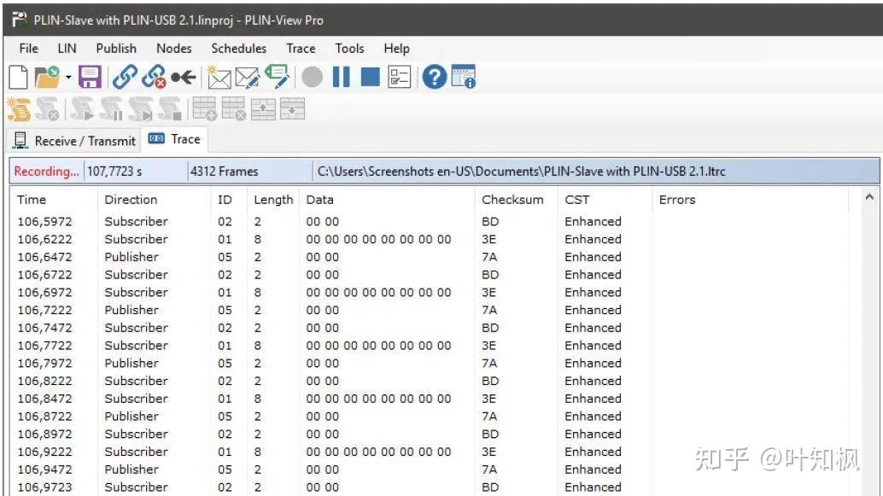This screenshot has height=496, width=883.
Task: Click the data bytes in row 106,8472
Action: [x=378, y=399]
